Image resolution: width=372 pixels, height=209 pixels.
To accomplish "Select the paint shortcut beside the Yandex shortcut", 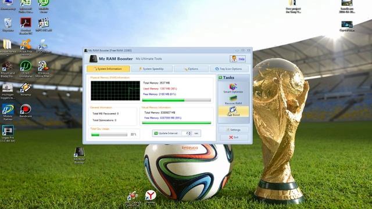I will click(x=133, y=199).
